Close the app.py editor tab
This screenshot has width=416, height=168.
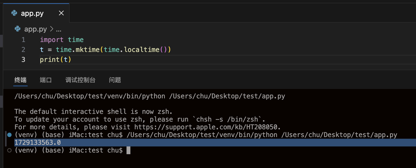coord(61,13)
